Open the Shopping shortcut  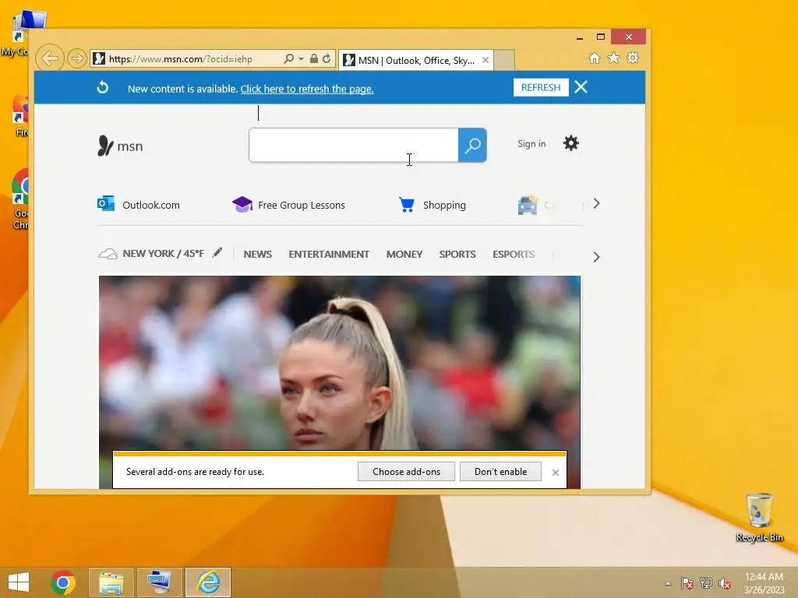(432, 205)
